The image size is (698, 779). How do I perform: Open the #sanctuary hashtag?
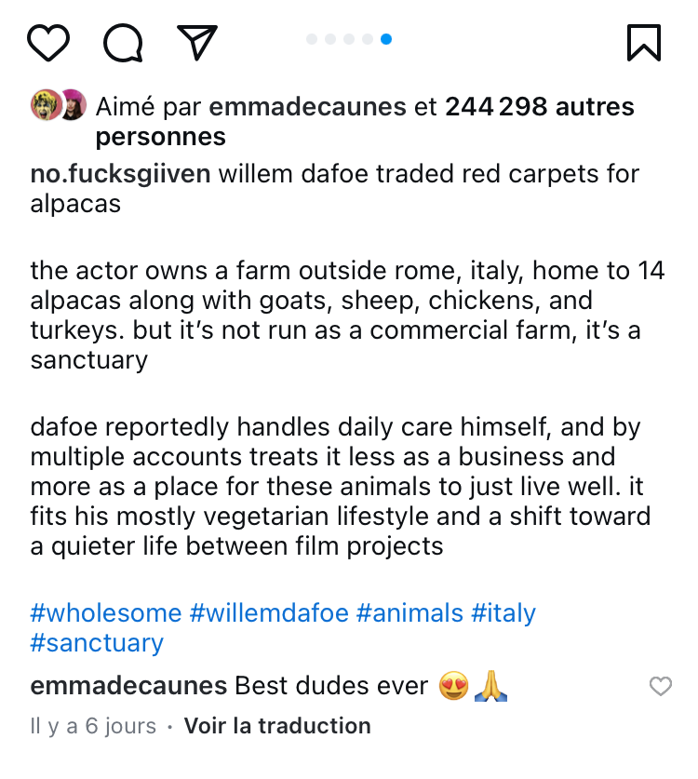pos(97,643)
